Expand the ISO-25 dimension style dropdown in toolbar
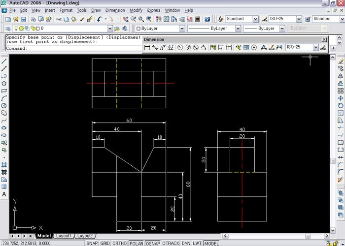 click(299, 19)
